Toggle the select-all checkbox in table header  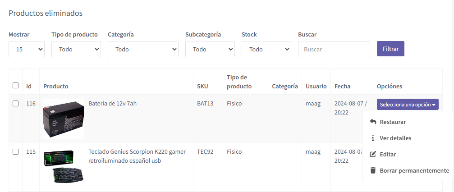(16, 86)
